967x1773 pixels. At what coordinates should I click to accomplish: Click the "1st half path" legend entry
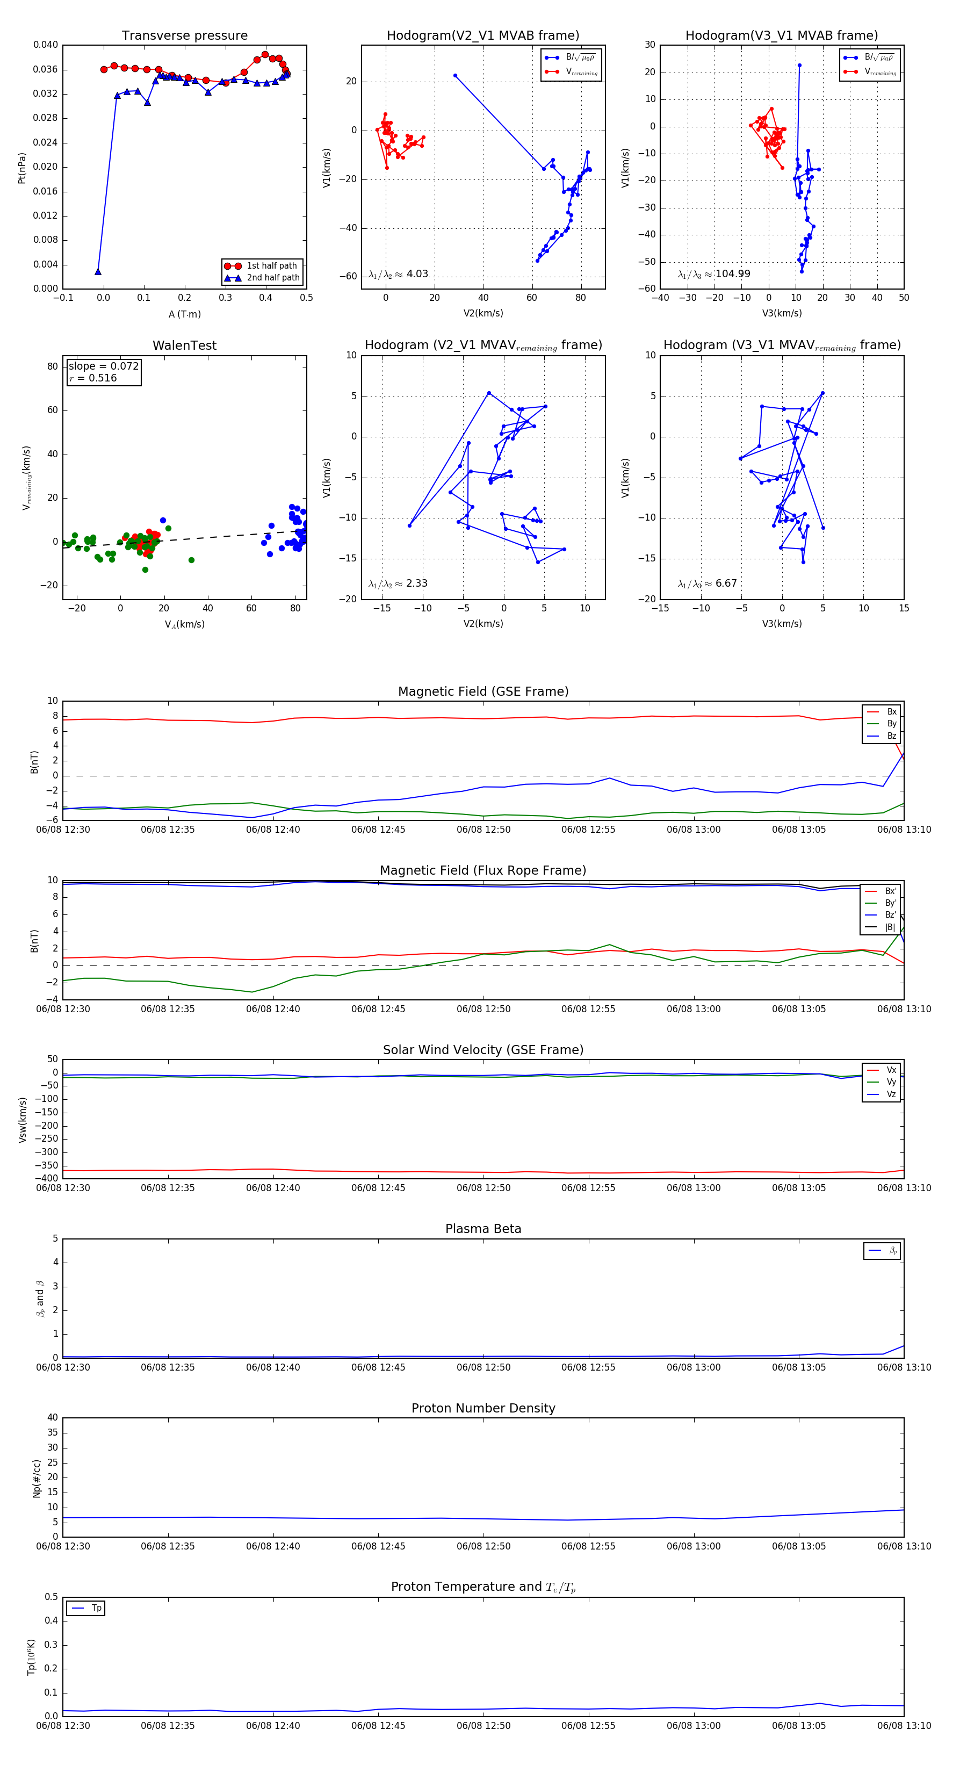262,265
